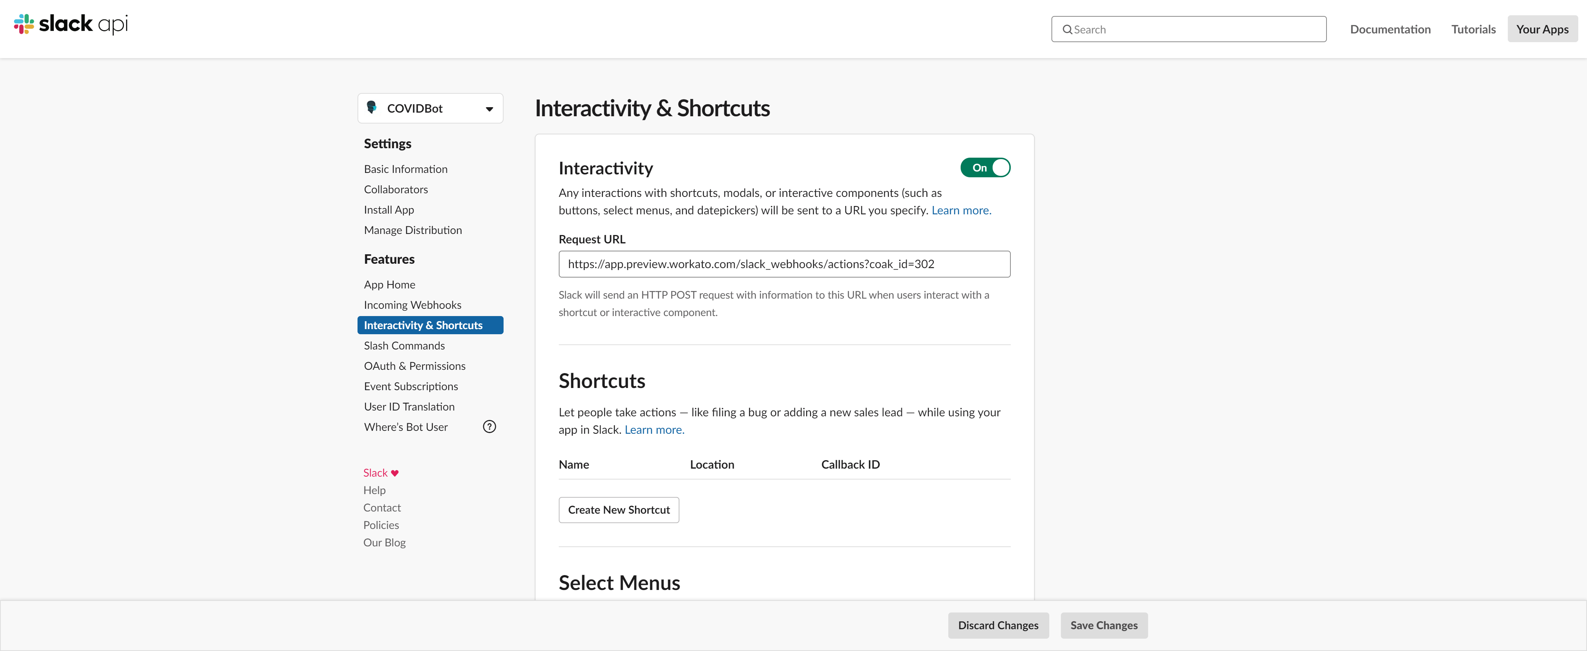Click the COVIDBot app avatar icon

372,108
